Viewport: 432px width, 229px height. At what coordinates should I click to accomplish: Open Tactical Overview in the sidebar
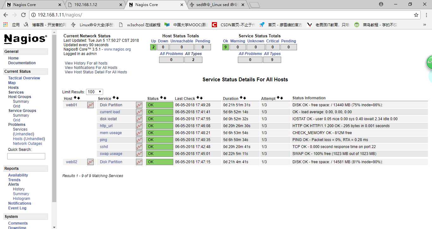coord(24,78)
